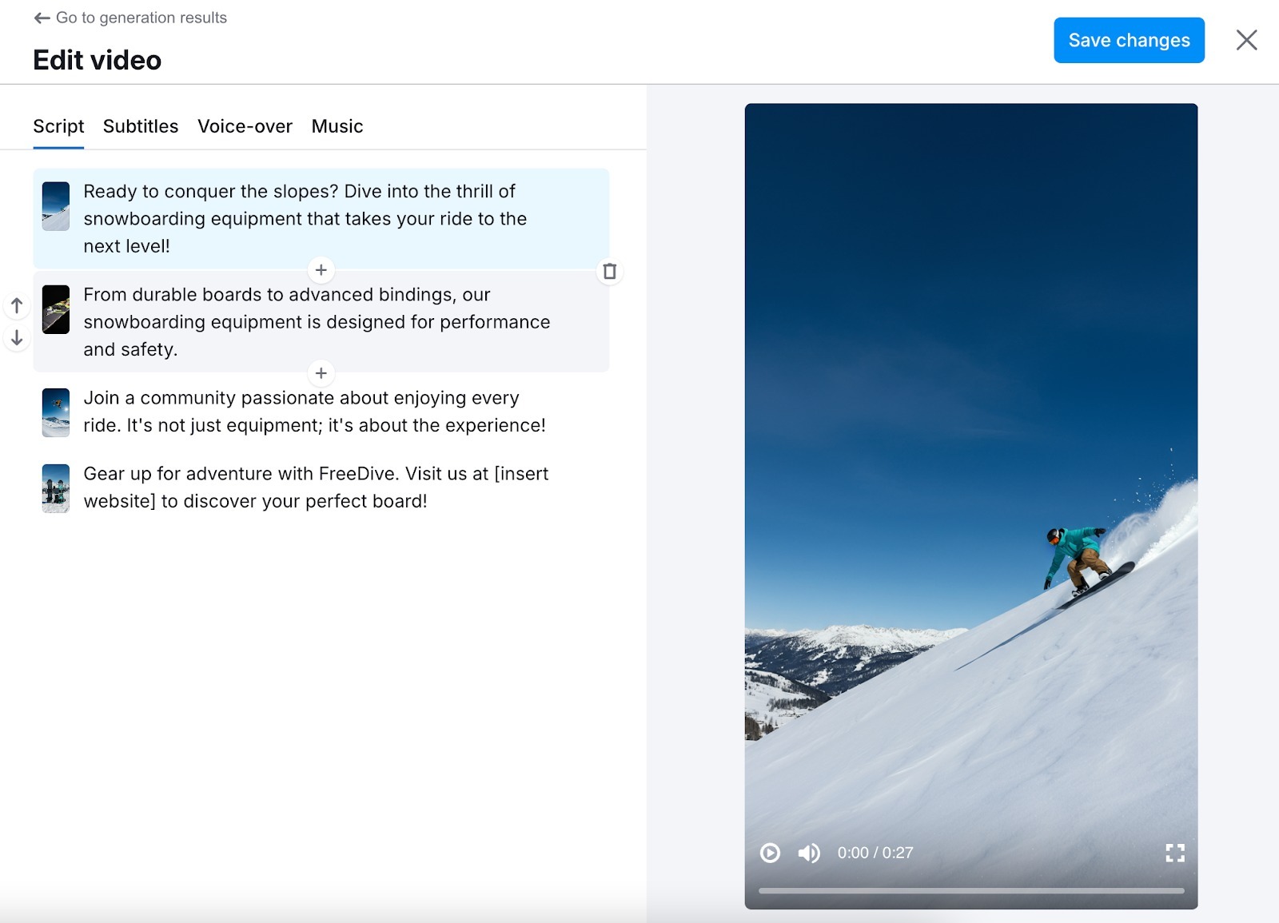The image size is (1279, 923).
Task: Play the video preview
Action: tap(770, 853)
